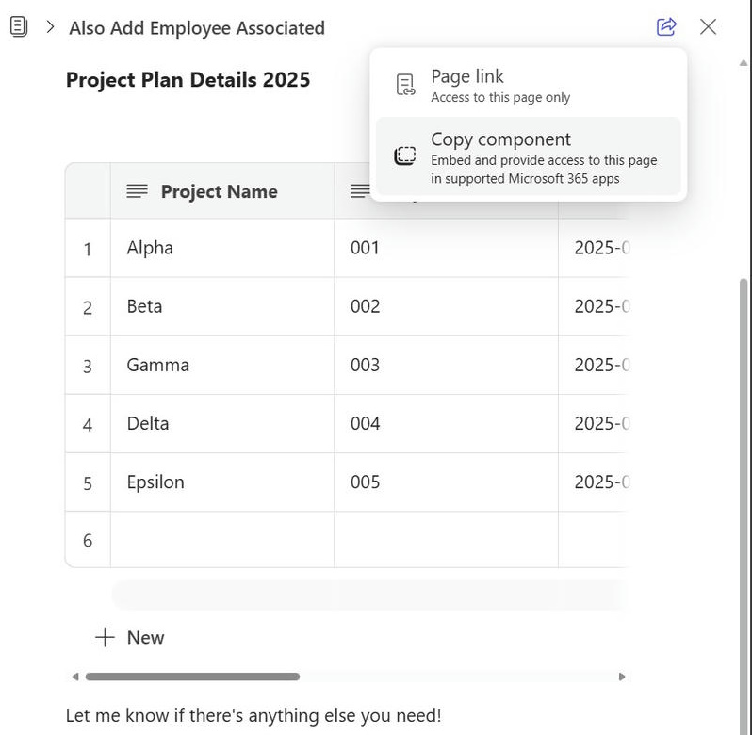Add a New row to the table
Viewport: 752px width, 735px height.
pos(145,638)
